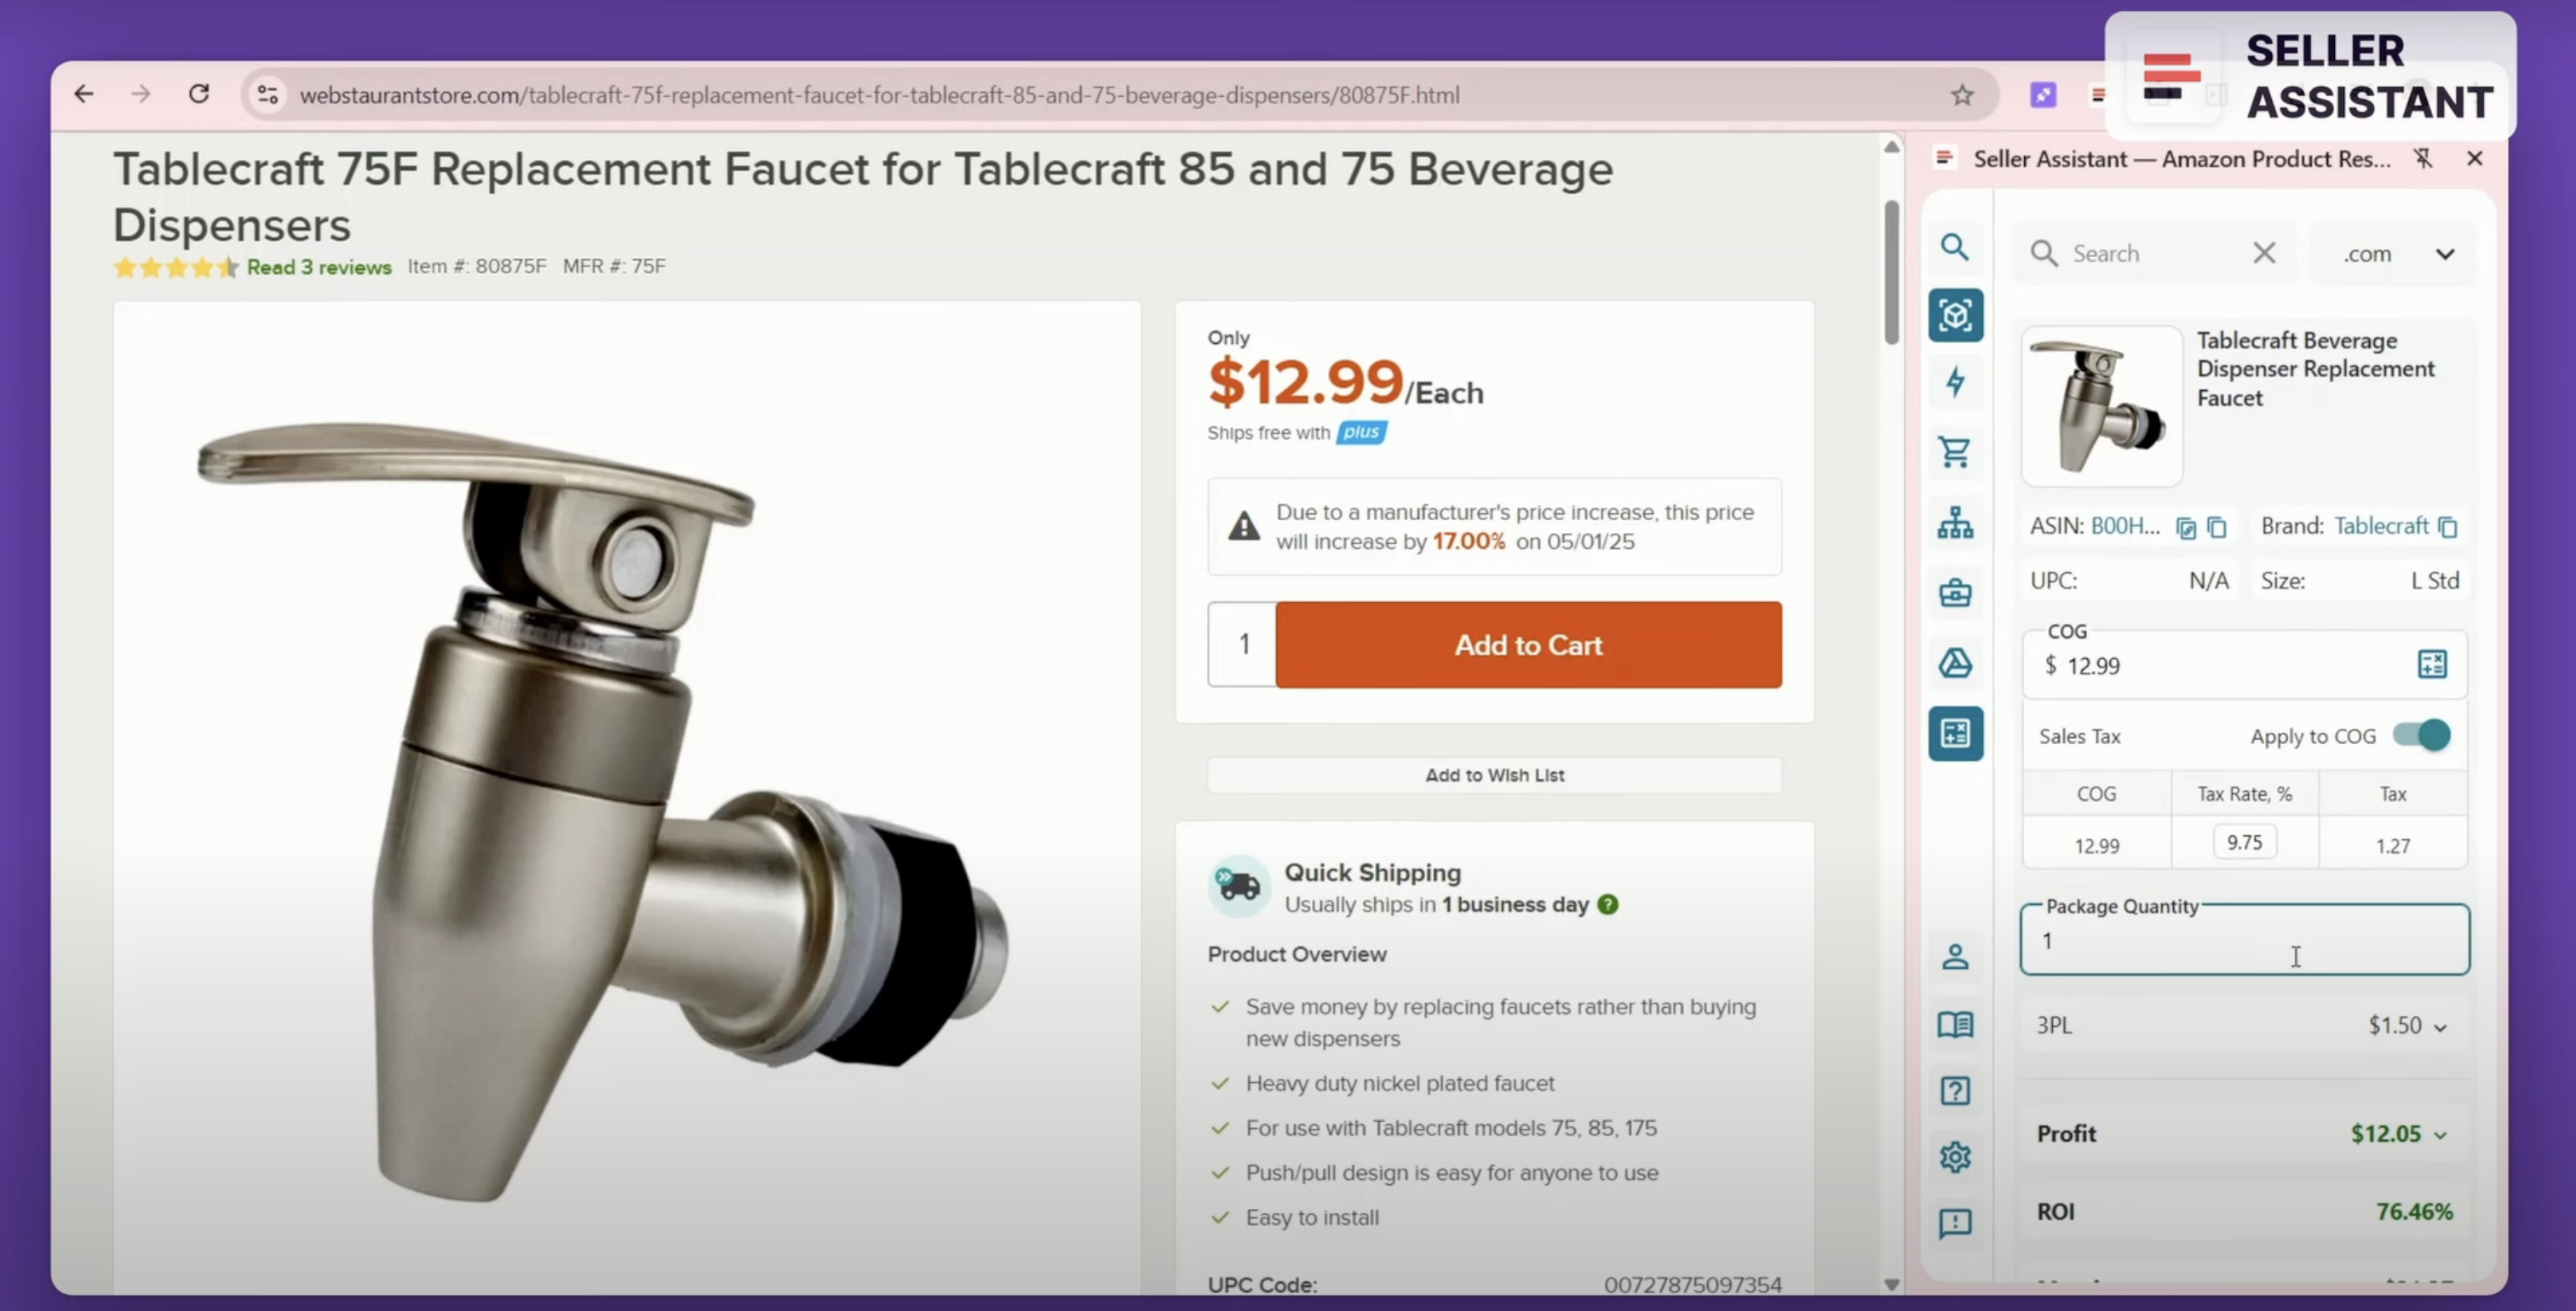
Task: Open the user guide book icon
Action: pyautogui.click(x=1956, y=1024)
